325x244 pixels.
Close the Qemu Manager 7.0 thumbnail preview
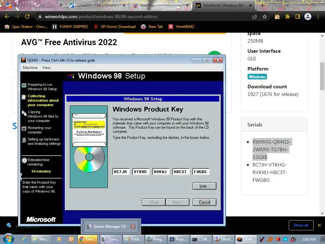pos(133,226)
